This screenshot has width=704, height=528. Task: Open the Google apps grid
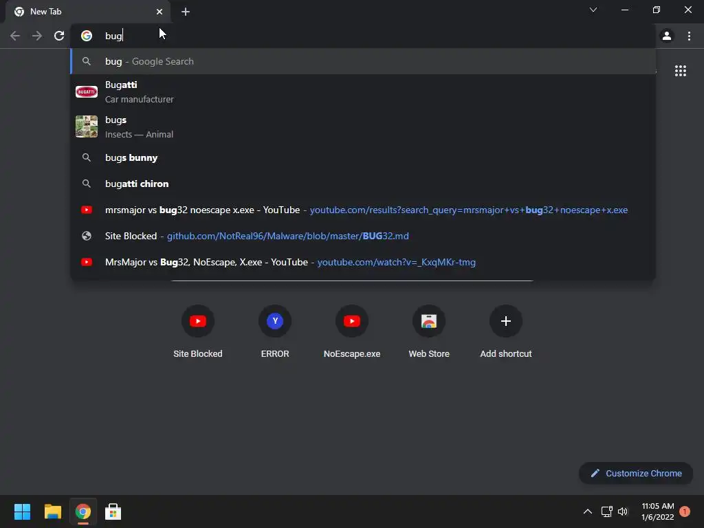tap(680, 71)
